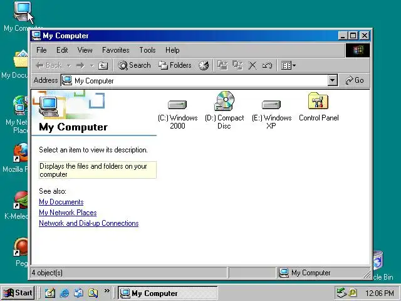The image size is (401, 301).
Task: Expand the Back history dropdown arrow
Action: 68,66
